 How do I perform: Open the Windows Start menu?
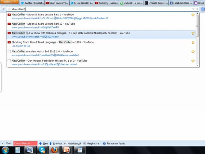[x=5, y=150]
